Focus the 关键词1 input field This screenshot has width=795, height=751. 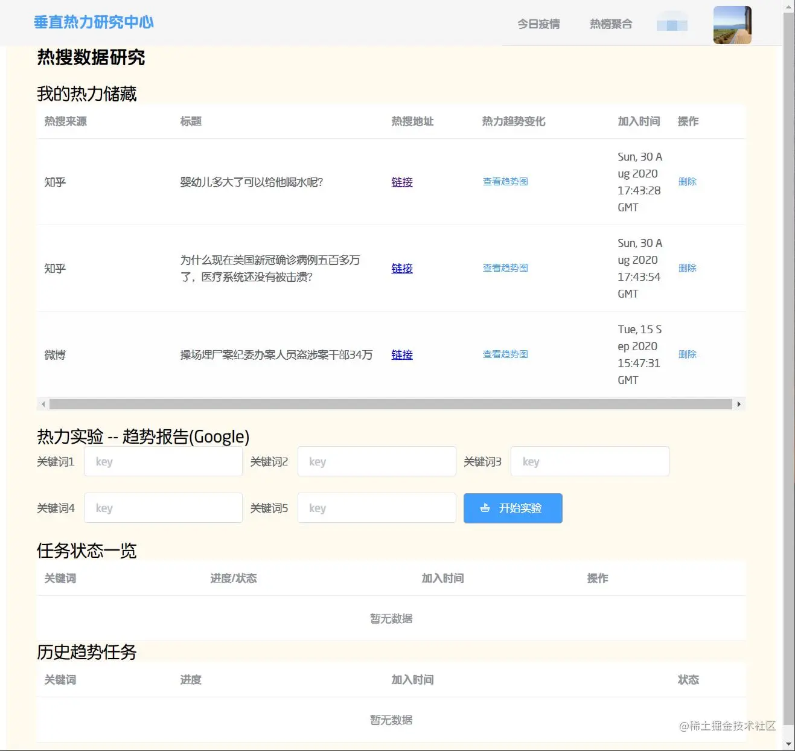[163, 462]
